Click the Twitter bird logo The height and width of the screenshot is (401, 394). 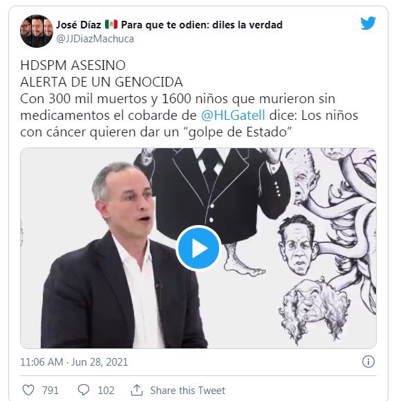[x=368, y=23]
